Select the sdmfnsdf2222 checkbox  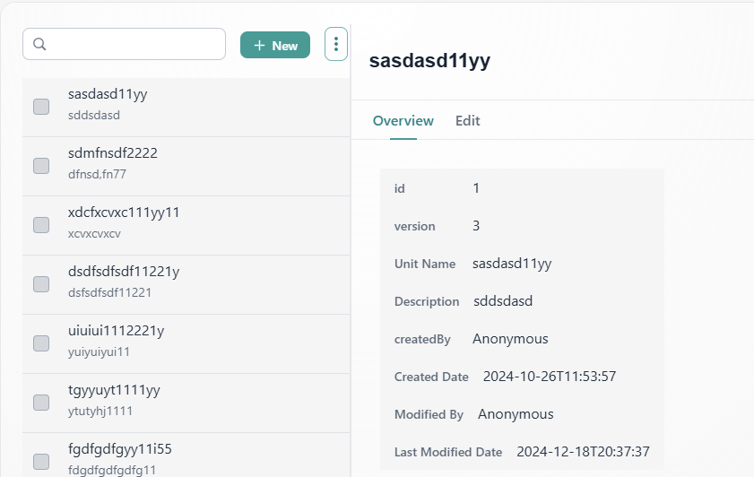pos(41,166)
